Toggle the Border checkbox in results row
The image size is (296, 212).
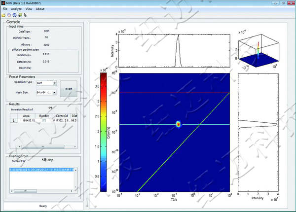click(45, 120)
